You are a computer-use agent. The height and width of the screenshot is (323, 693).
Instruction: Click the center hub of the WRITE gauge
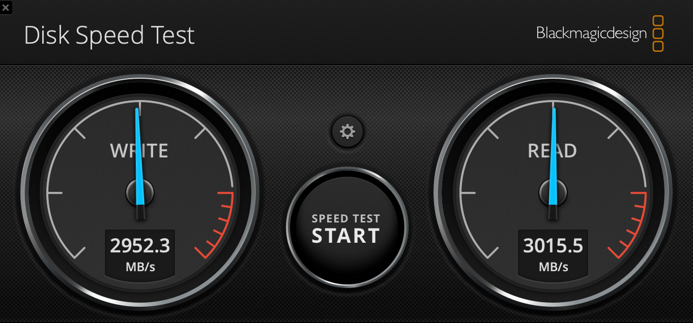[x=140, y=193]
